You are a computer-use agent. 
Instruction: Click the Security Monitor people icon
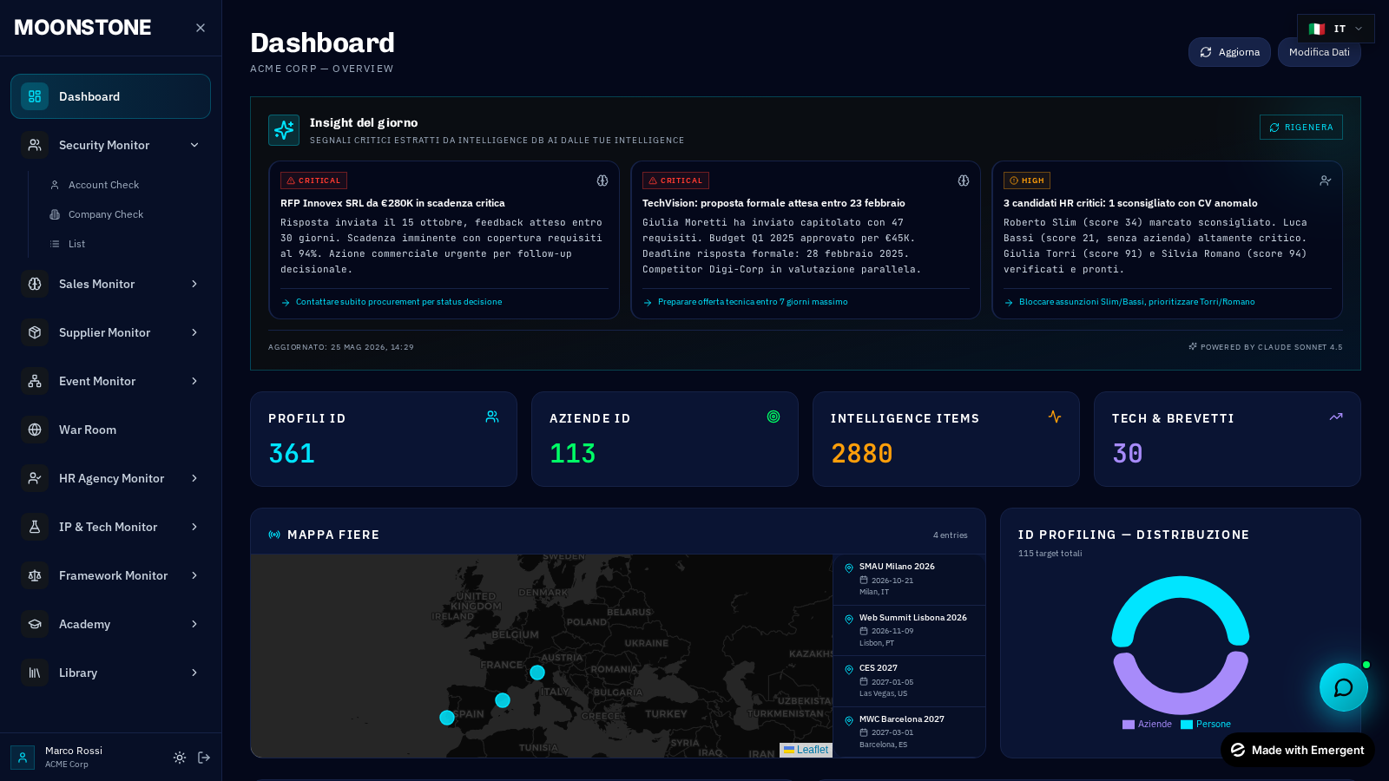point(35,145)
